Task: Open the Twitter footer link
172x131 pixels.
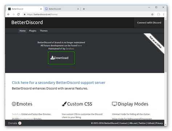Action: (142, 123)
